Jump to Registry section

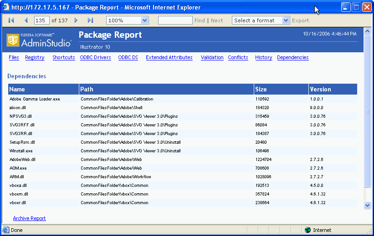(35, 58)
